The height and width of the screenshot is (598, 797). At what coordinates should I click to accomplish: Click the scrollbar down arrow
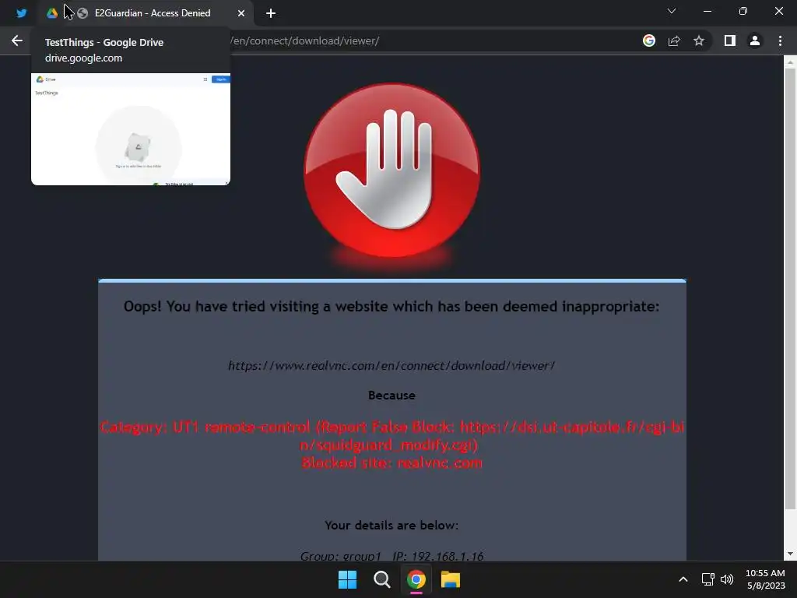(x=790, y=554)
